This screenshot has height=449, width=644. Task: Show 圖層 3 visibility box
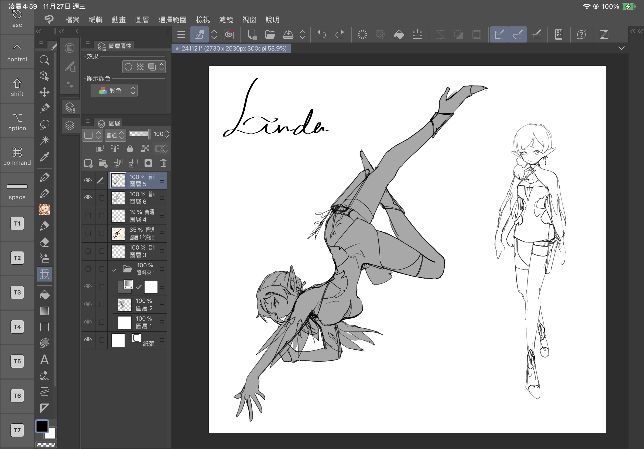click(88, 251)
